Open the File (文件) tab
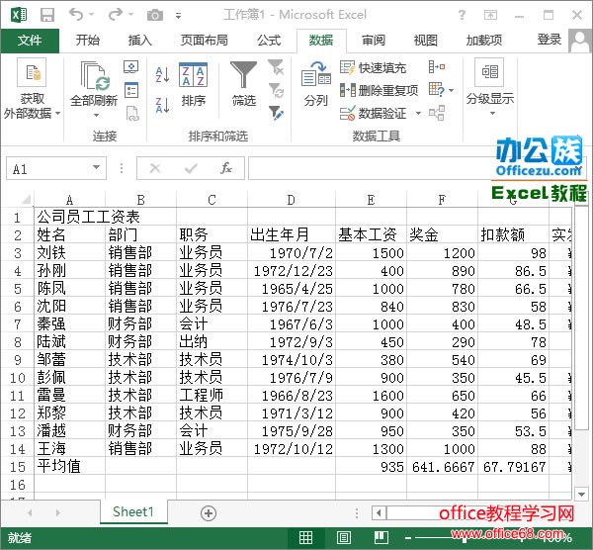This screenshot has height=550, width=593. [30, 41]
